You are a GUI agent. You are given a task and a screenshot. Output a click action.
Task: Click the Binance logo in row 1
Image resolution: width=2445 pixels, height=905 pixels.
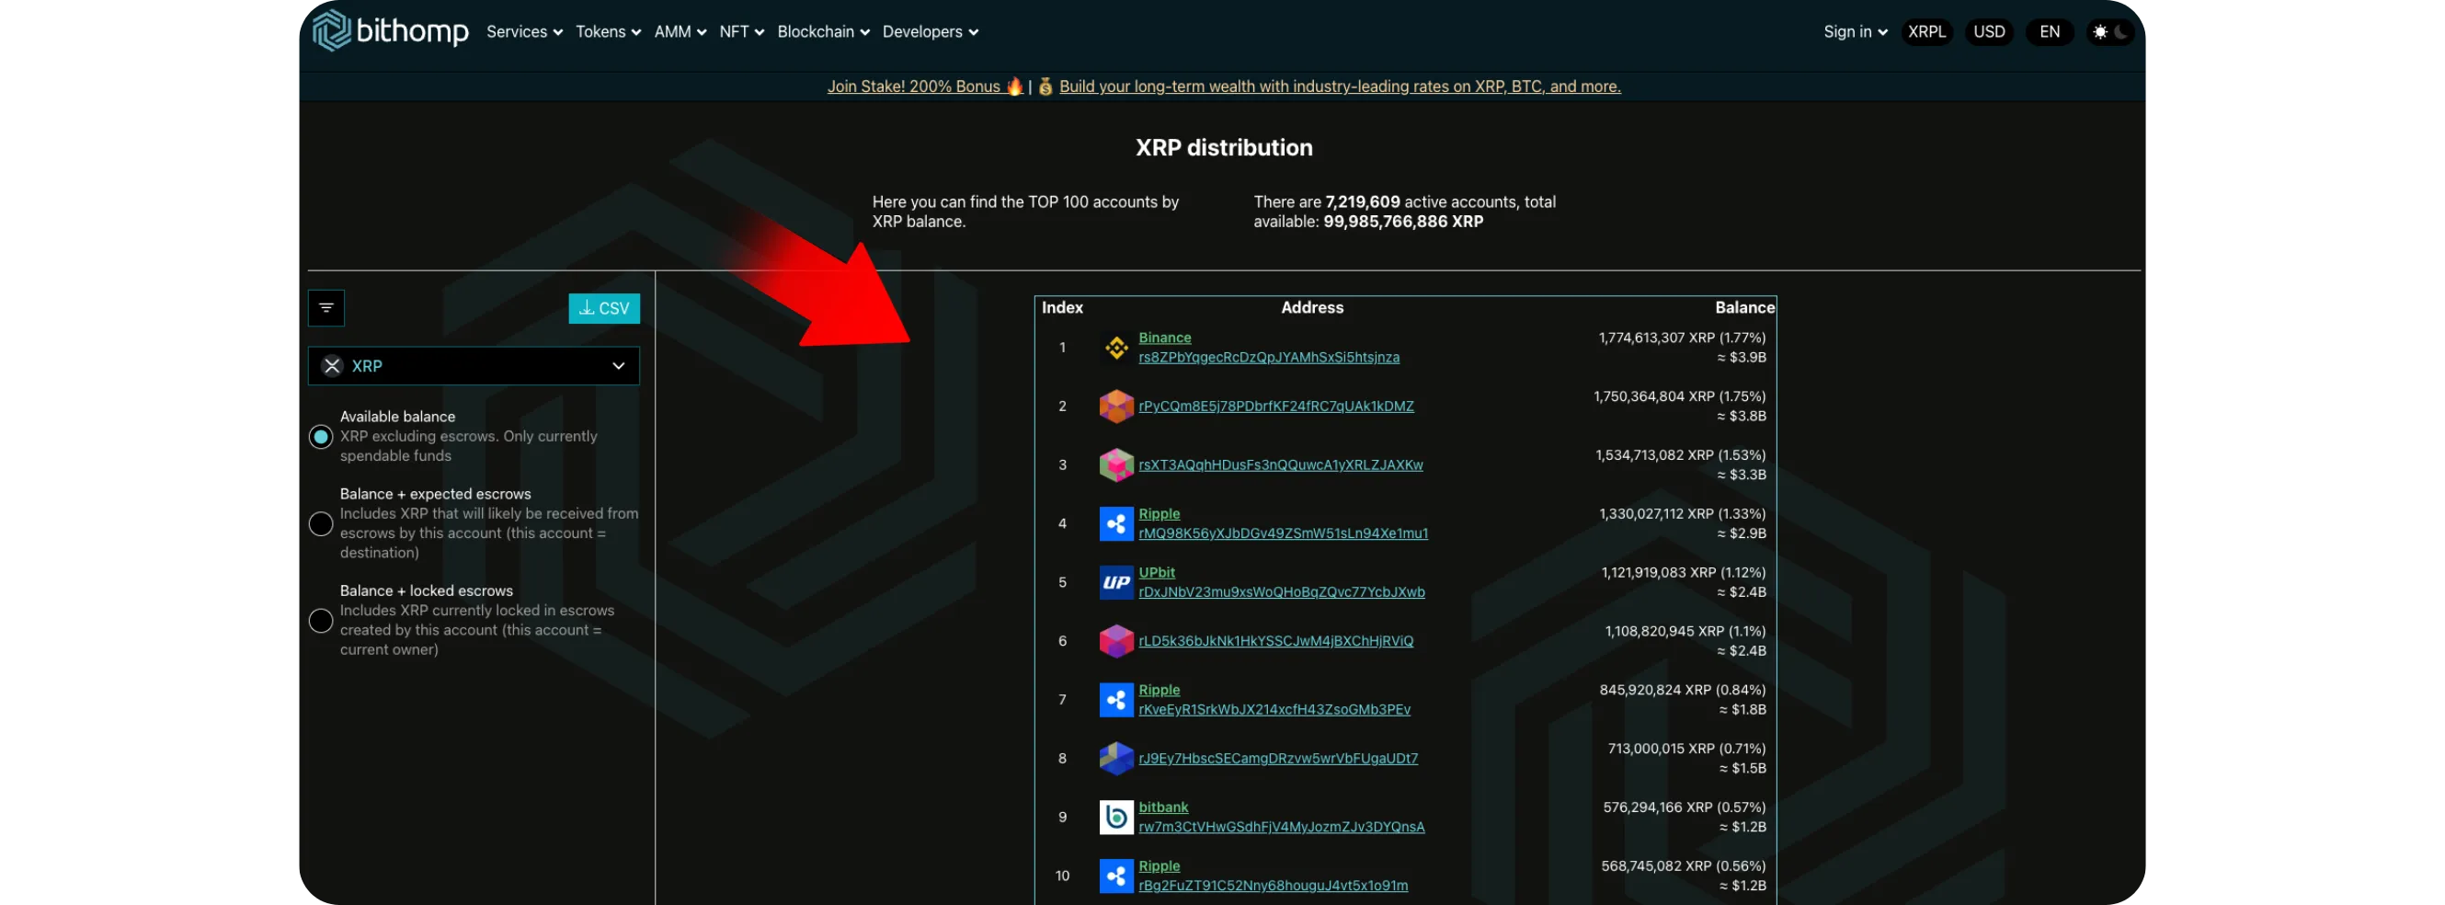click(x=1116, y=348)
